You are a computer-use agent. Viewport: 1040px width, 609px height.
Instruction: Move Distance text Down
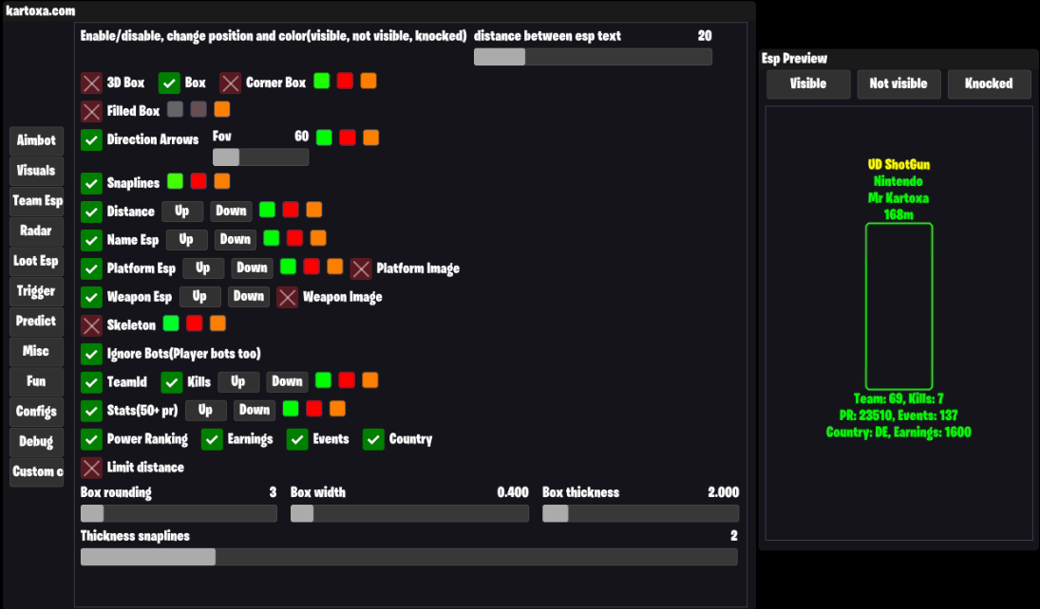tap(231, 211)
